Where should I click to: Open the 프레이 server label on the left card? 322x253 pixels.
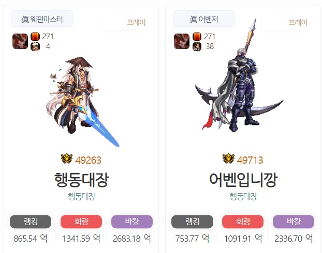coord(136,22)
